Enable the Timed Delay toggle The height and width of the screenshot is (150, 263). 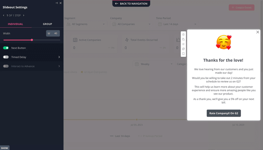click(x=6, y=57)
